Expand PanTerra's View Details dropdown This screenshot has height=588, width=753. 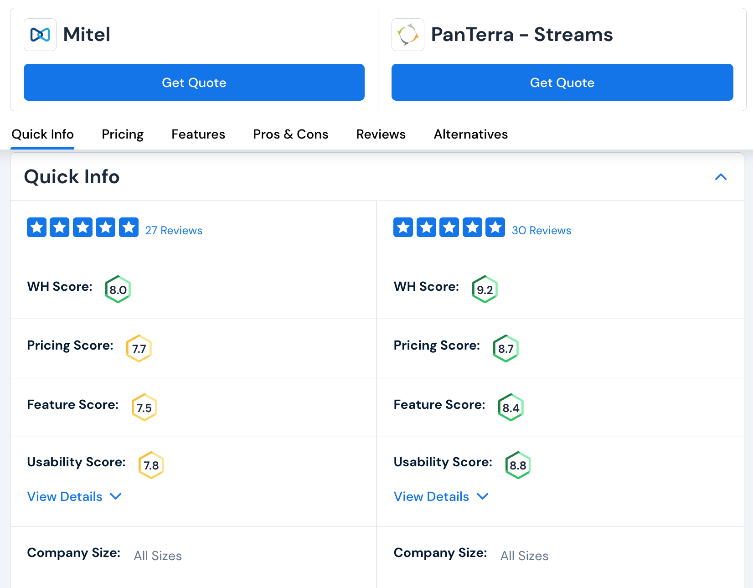click(441, 496)
